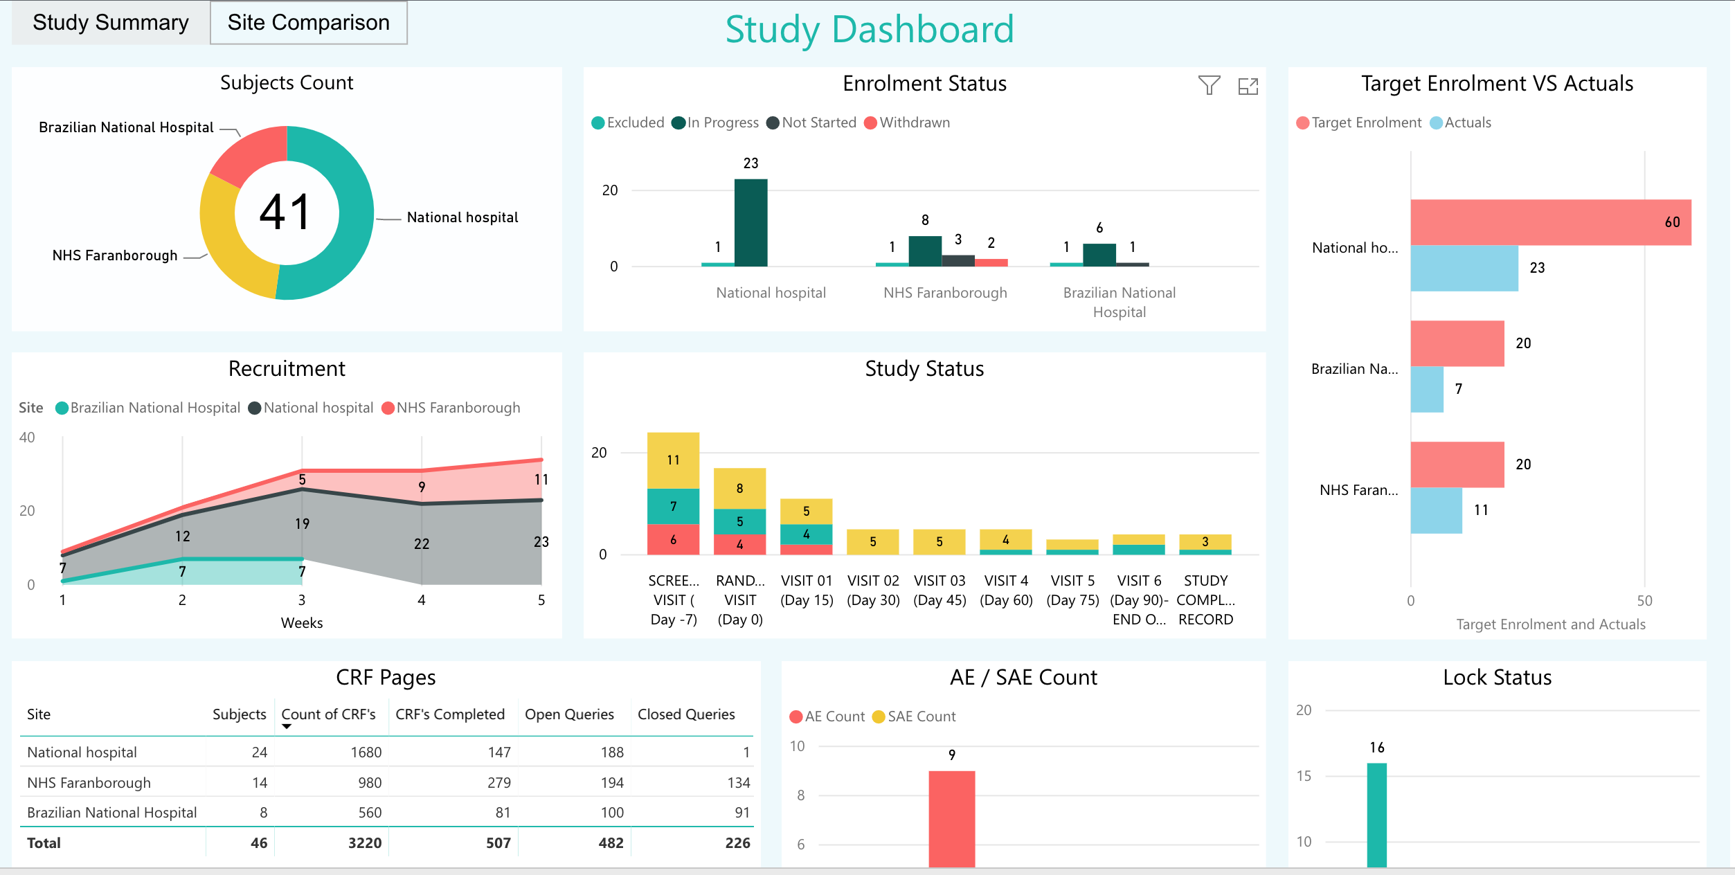The width and height of the screenshot is (1735, 875).
Task: Click the yellow segment labeled 11 in Study Status
Action: click(673, 460)
